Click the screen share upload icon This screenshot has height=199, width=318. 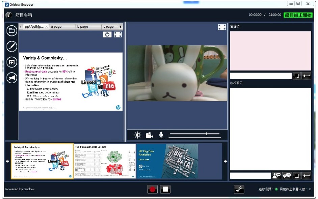point(12,62)
